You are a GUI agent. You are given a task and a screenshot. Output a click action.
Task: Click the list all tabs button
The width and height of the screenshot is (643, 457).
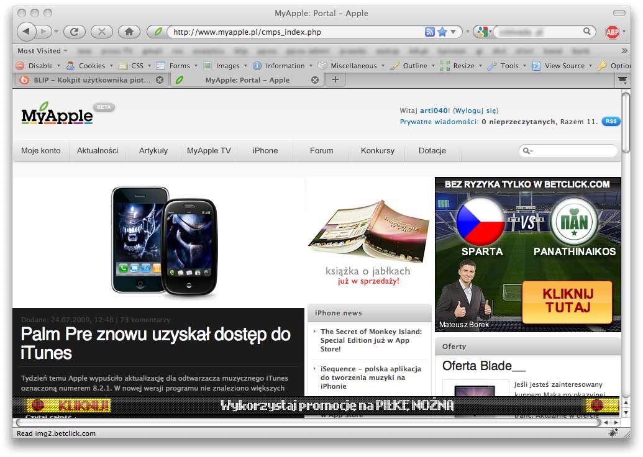(x=622, y=80)
